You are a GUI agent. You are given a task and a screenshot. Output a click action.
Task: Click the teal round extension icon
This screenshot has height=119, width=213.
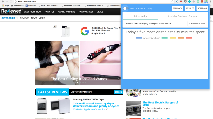click(x=190, y=2)
